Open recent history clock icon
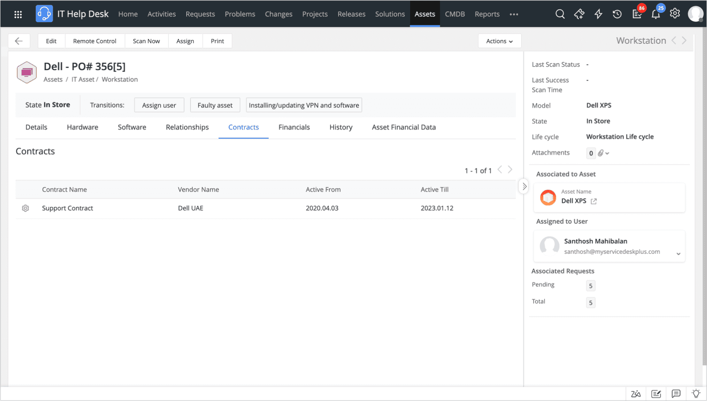 617,14
